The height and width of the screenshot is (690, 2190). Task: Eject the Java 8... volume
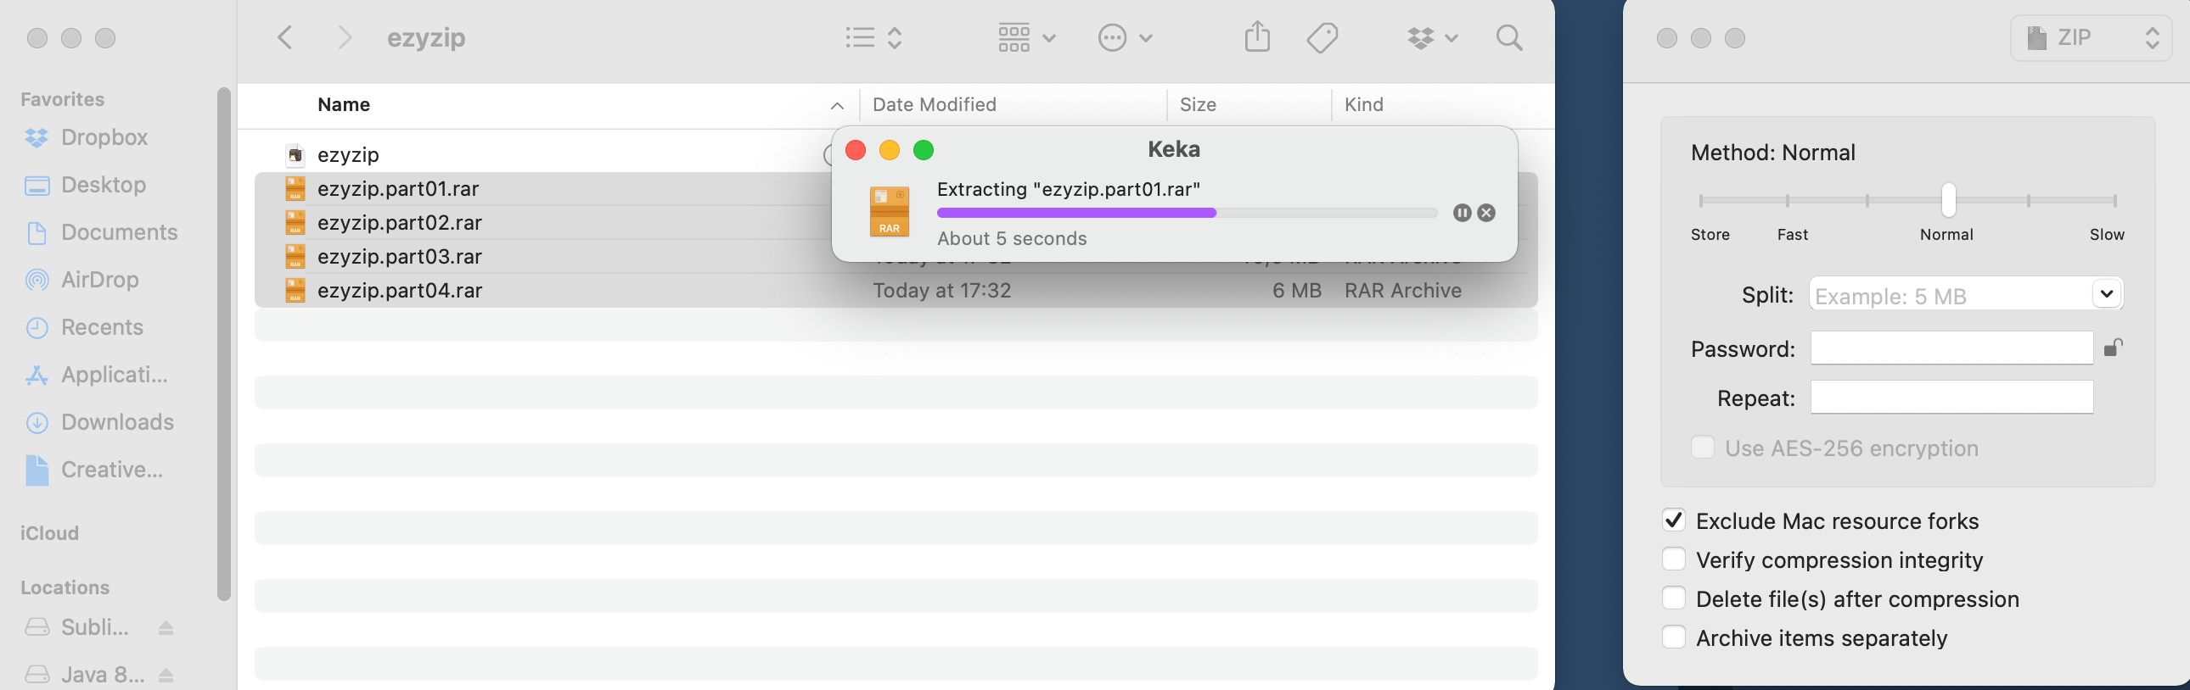166,675
